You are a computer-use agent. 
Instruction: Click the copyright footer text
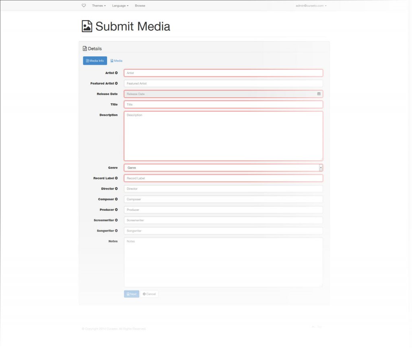[114, 329]
